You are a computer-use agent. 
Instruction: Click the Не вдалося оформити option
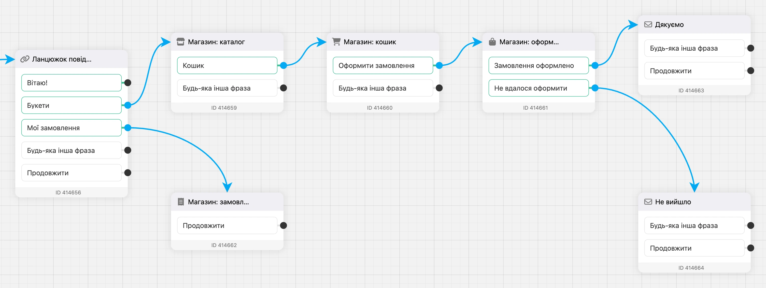[x=538, y=88]
